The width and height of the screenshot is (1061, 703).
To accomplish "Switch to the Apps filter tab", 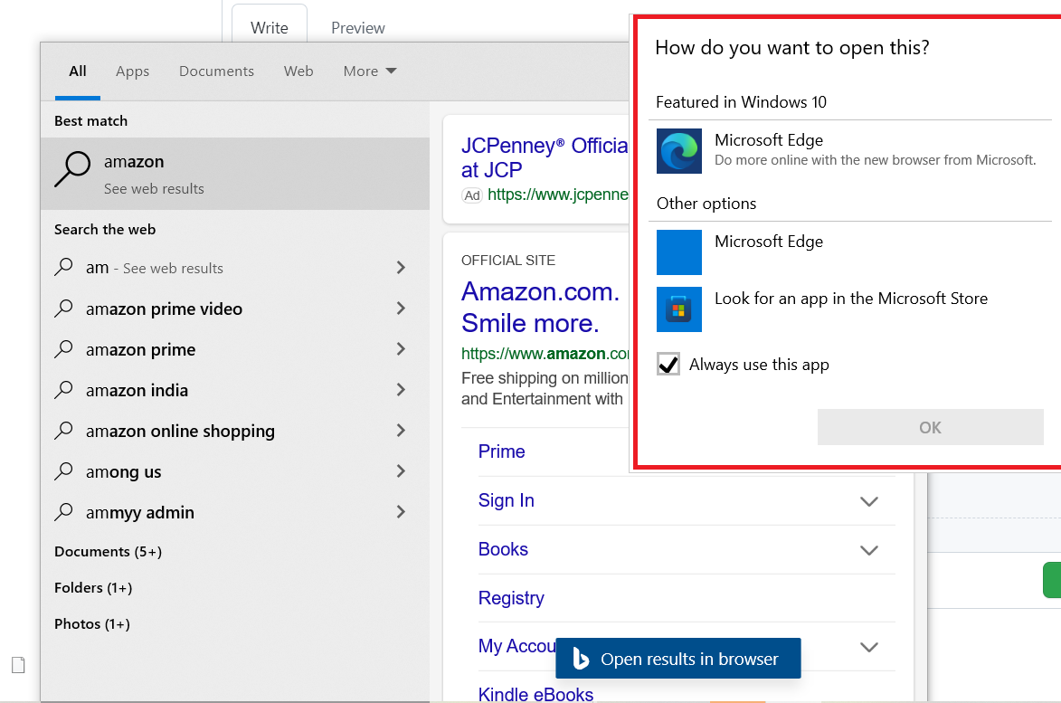I will pos(132,71).
